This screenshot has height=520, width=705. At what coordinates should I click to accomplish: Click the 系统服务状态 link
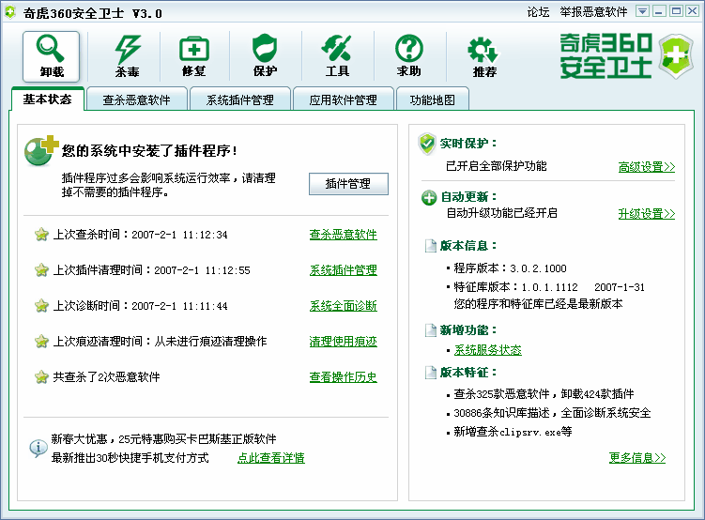click(488, 350)
